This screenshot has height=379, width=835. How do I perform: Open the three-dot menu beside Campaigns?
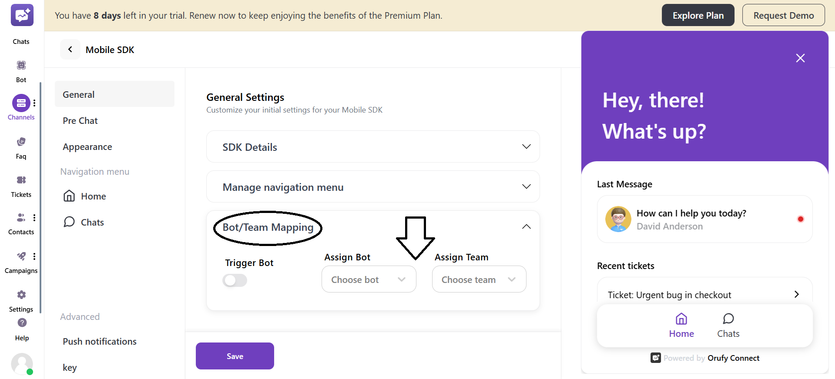(35, 256)
